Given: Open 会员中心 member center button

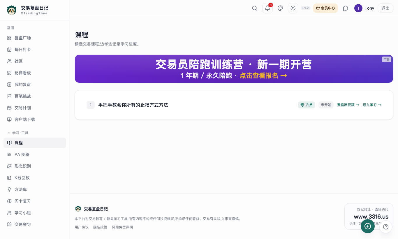Looking at the screenshot, I should click(325, 8).
